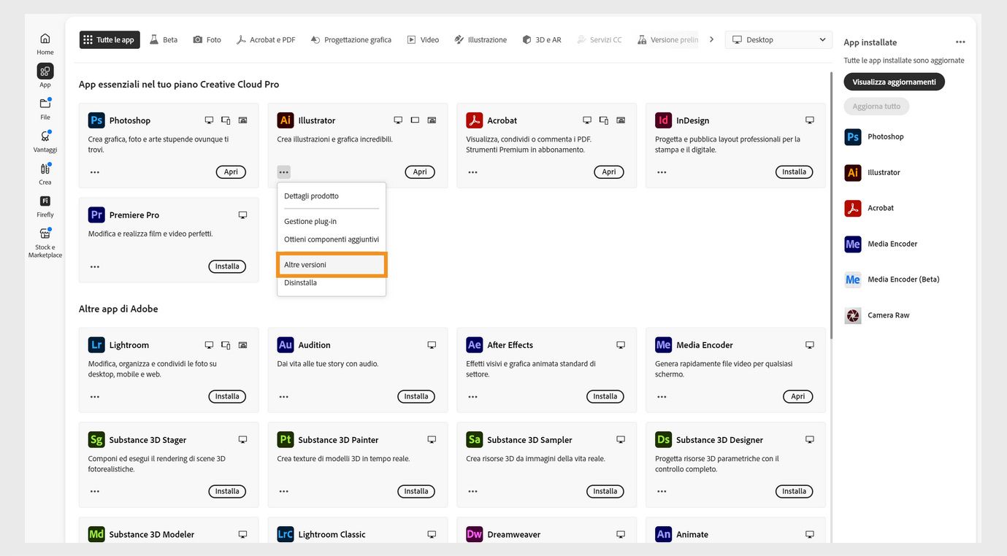Screen dimensions: 1007x556
Task: Click Apri on the Media Encoder card
Action: point(798,397)
